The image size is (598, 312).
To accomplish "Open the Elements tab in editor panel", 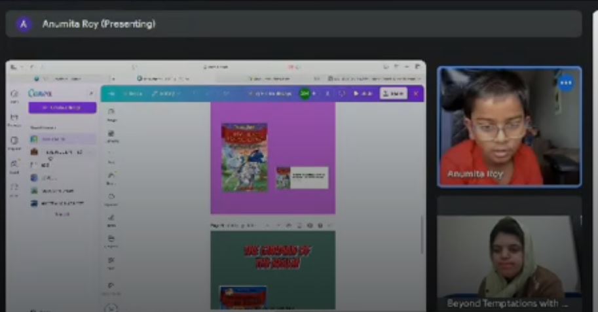I will pos(111,136).
